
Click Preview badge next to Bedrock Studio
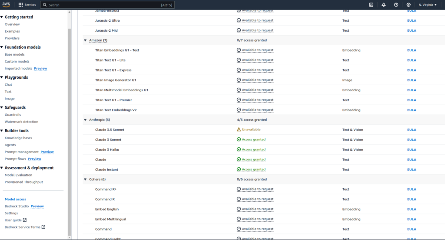coord(37,206)
